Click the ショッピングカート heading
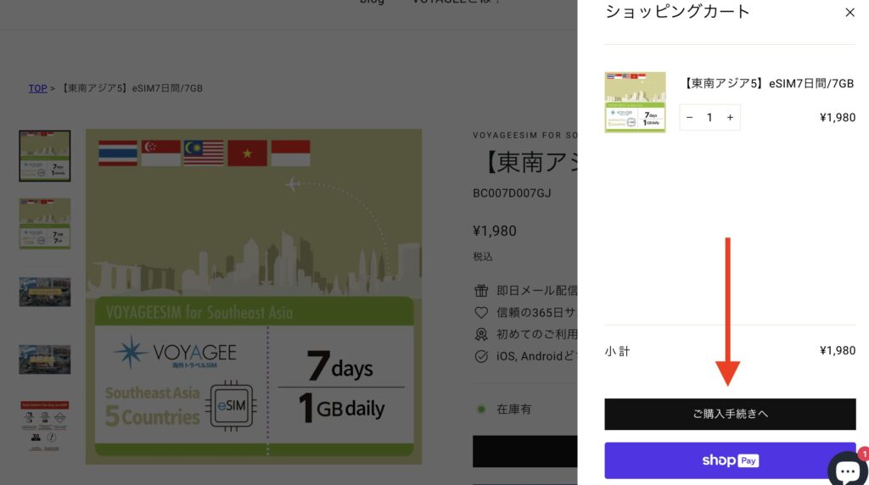 point(677,12)
